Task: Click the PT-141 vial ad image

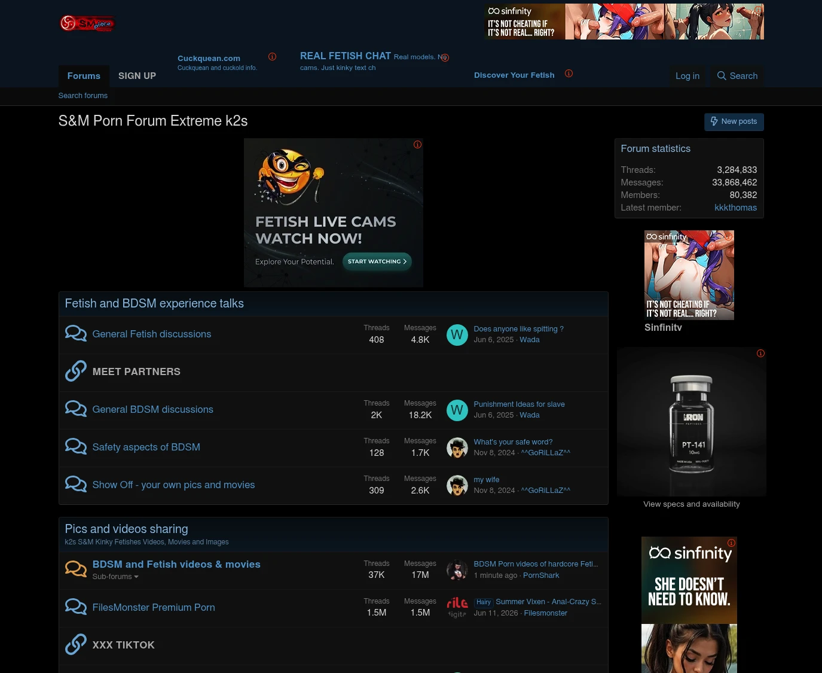Action: click(x=692, y=422)
